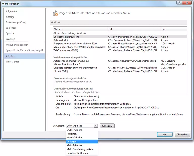Go to the Dokumentprüfung category
Image resolution: width=194 pixels, height=156 pixels.
[x=16, y=22]
